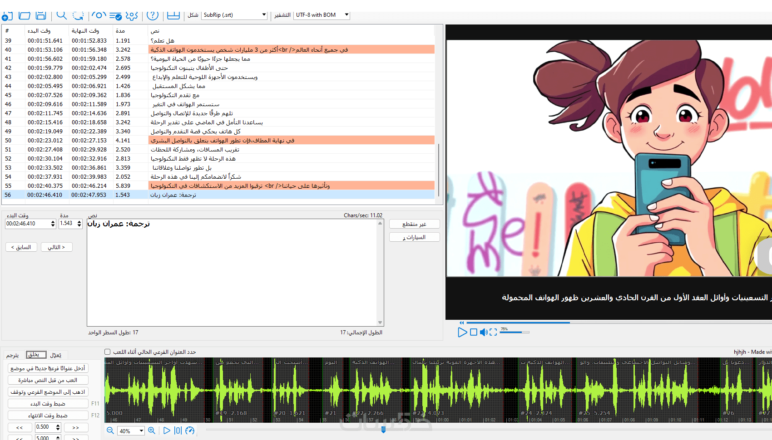Switch to the يترجم tab
This screenshot has width=772, height=440.
coord(13,355)
